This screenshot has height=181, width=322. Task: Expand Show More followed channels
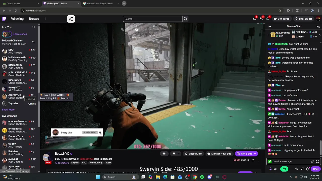(x=8, y=110)
